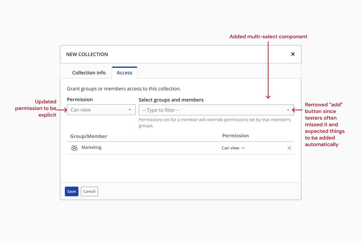Select the Access tab
Image resolution: width=362 pixels, height=241 pixels.
[125, 73]
